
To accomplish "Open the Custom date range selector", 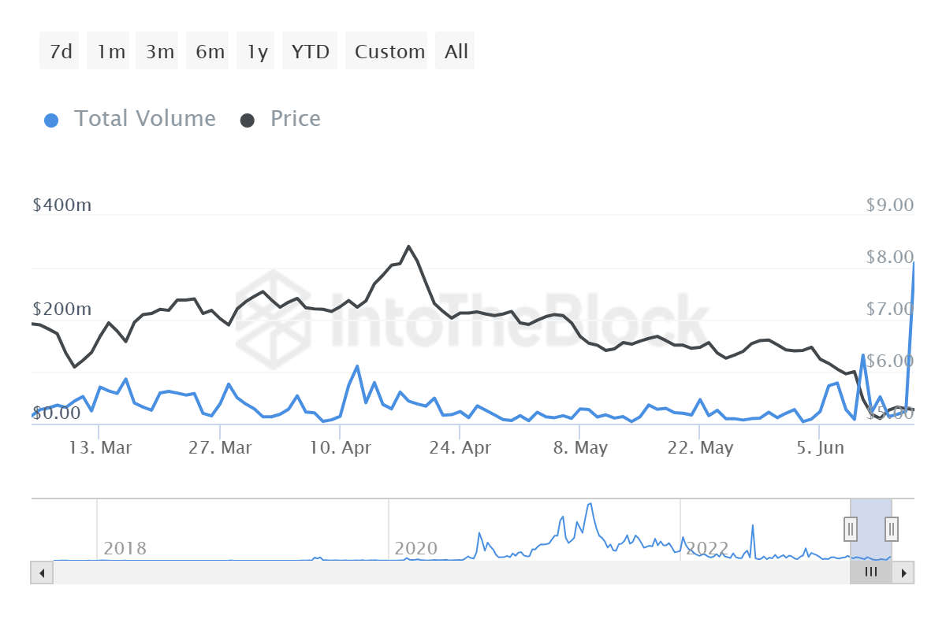I will pyautogui.click(x=386, y=50).
